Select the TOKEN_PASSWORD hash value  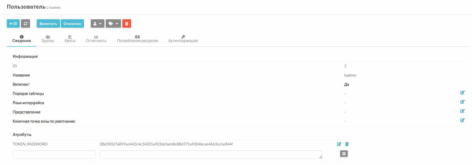pos(166,144)
